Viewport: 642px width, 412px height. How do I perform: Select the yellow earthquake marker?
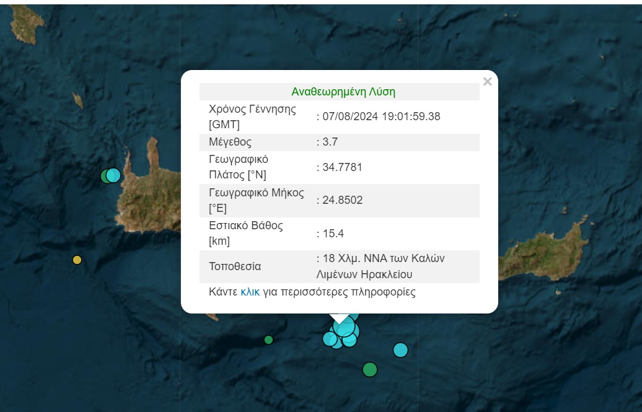click(77, 260)
